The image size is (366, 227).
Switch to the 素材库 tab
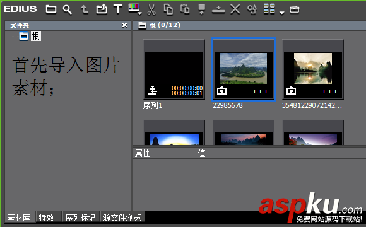(x=19, y=218)
